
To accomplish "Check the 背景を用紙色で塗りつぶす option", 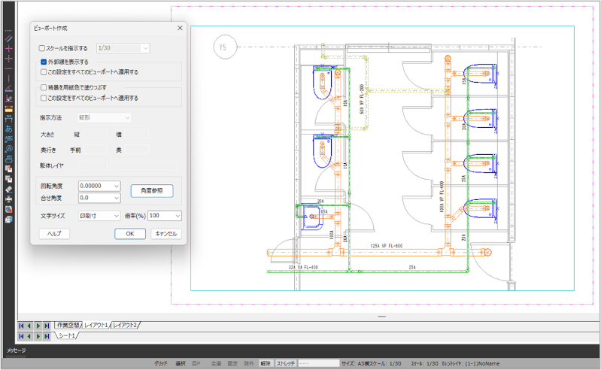I will click(x=43, y=88).
